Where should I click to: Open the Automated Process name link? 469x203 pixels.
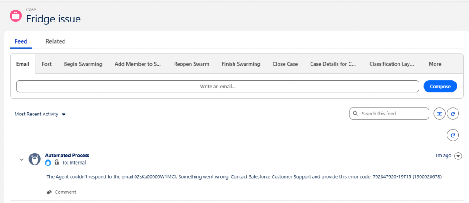pos(67,155)
